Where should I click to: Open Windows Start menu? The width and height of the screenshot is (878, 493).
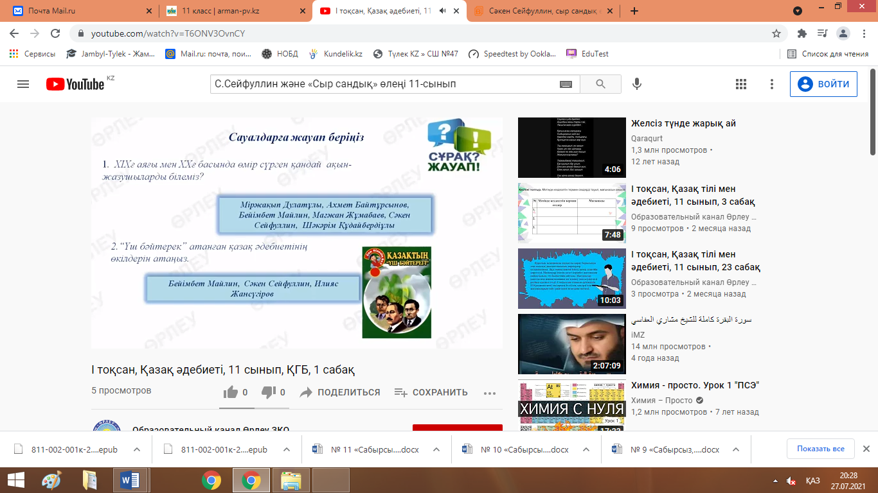[x=15, y=480]
